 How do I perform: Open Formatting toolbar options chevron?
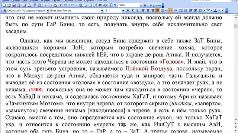point(226,11)
